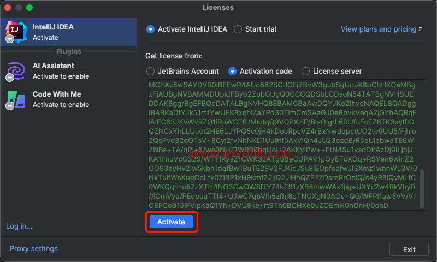Image resolution: width=437 pixels, height=262 pixels.
Task: Click 'Activate to enable' under Code With Me
Action: pos(61,105)
